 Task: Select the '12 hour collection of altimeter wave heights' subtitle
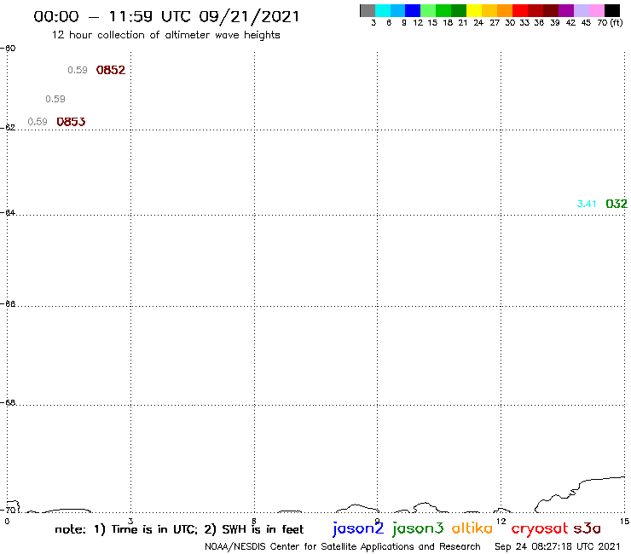[165, 35]
